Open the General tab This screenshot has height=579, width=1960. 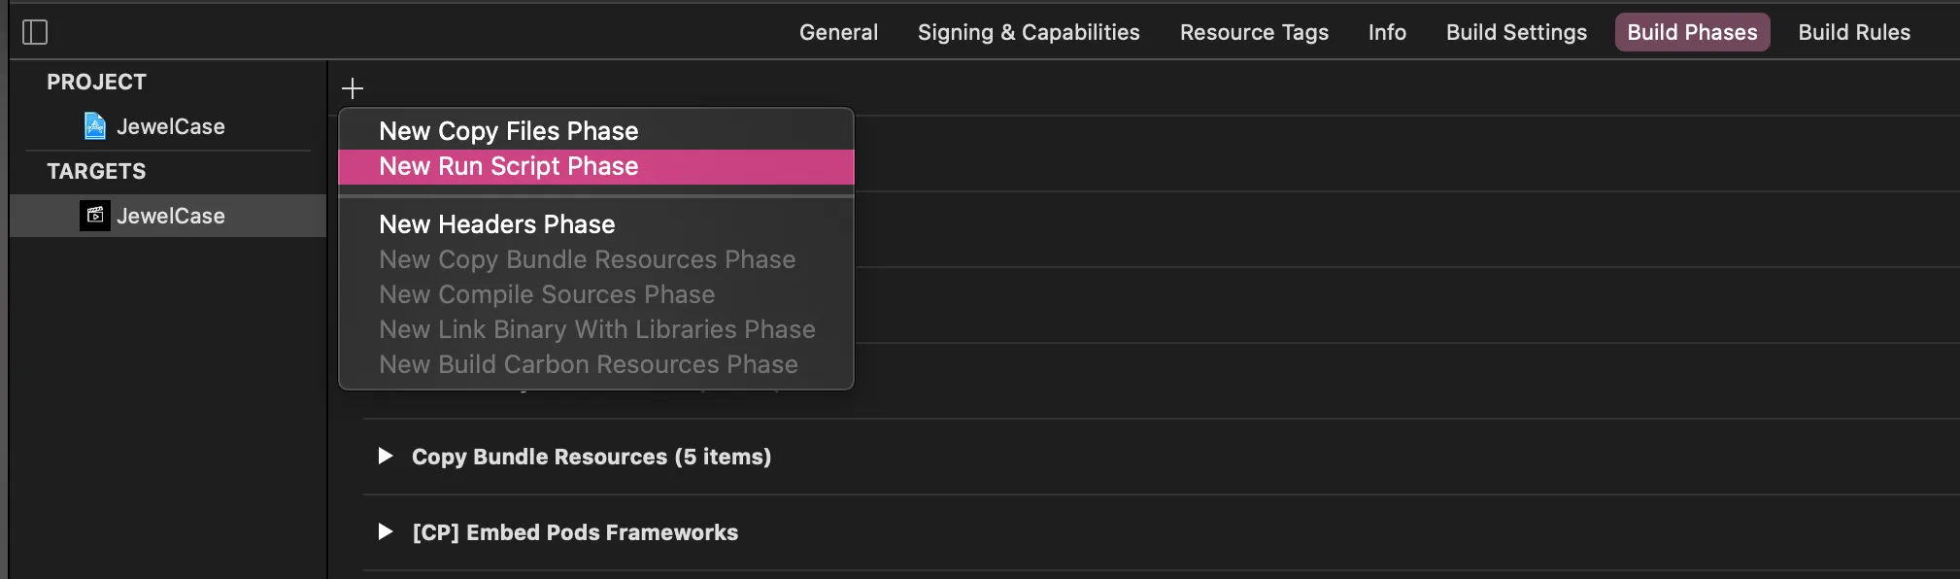pos(838,32)
